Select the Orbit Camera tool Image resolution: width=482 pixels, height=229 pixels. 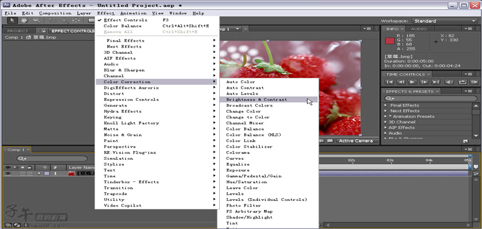click(x=64, y=21)
